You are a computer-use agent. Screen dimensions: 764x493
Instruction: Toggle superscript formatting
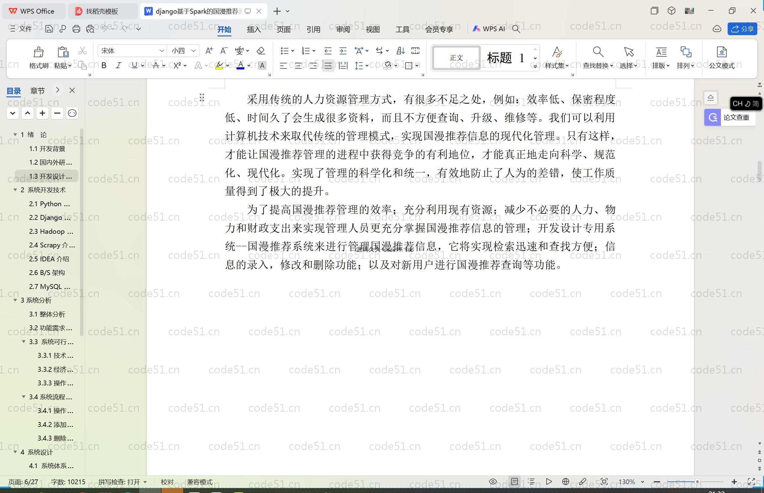tap(177, 65)
